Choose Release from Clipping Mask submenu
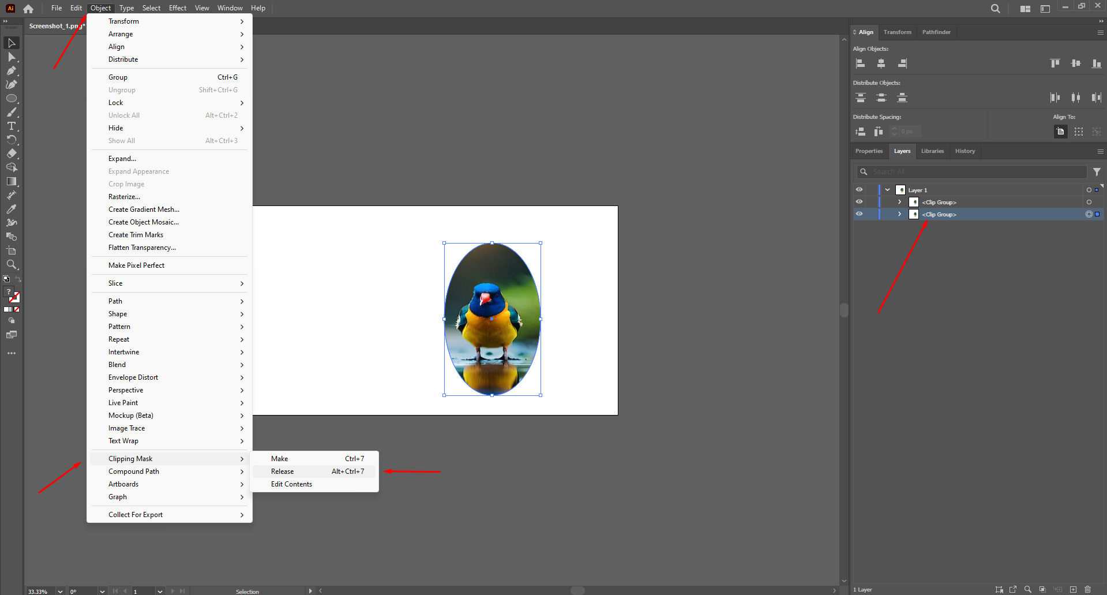Image resolution: width=1107 pixels, height=595 pixels. [282, 471]
